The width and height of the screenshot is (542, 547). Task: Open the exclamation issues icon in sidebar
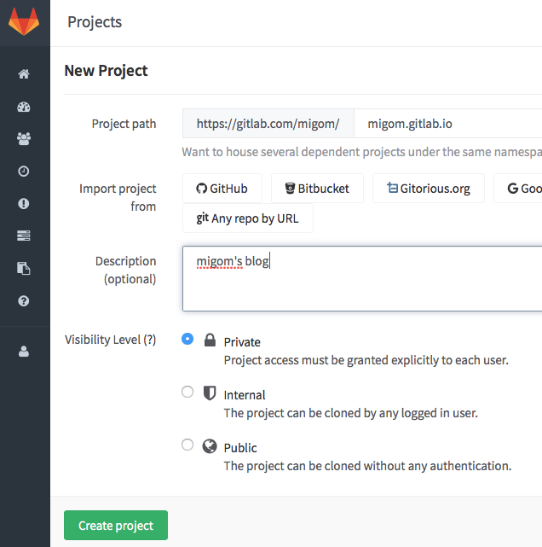(x=24, y=204)
